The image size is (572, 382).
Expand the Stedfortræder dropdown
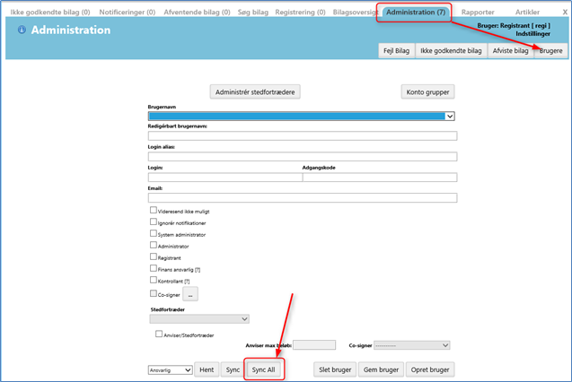click(198, 318)
